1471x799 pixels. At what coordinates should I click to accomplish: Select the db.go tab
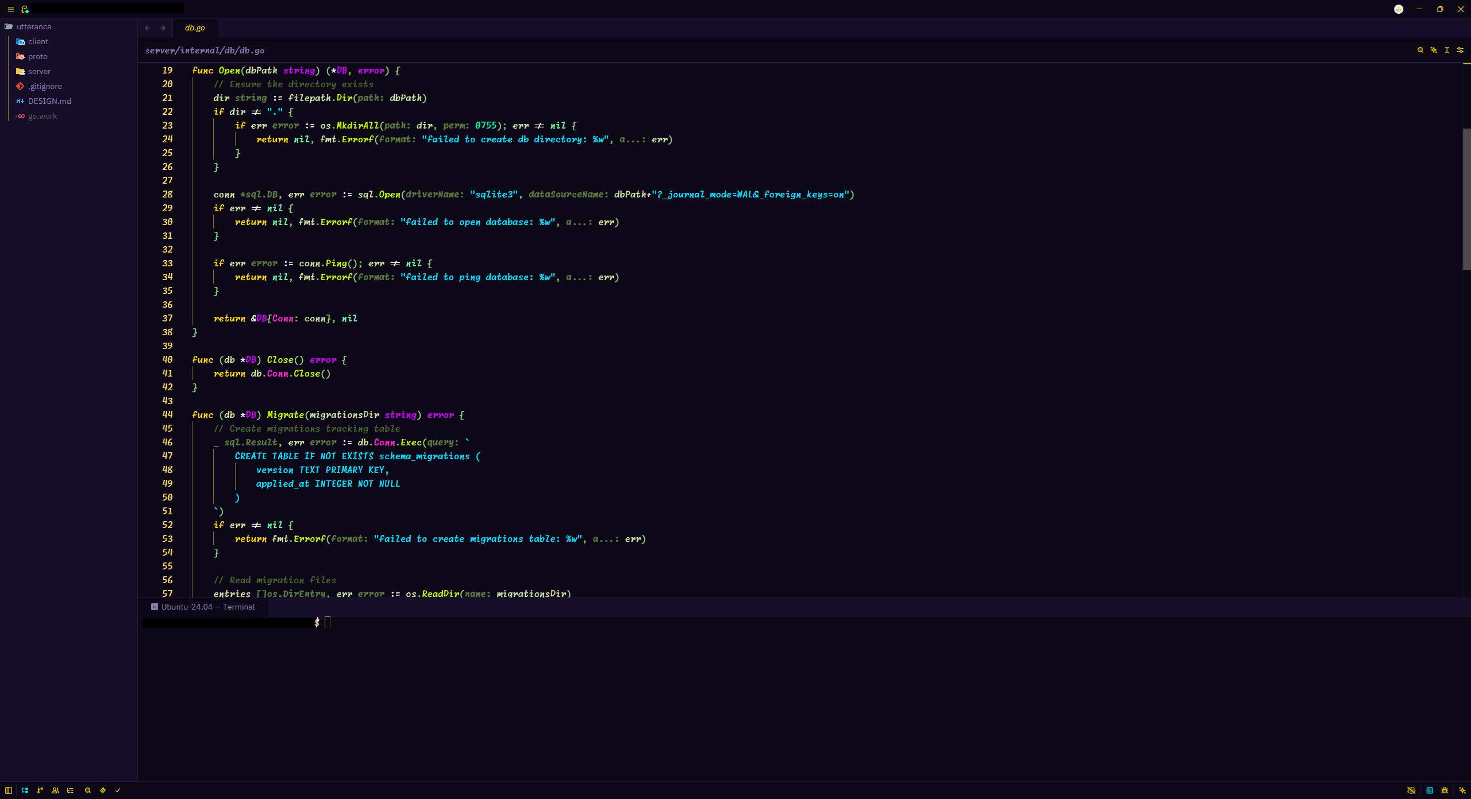(x=195, y=28)
